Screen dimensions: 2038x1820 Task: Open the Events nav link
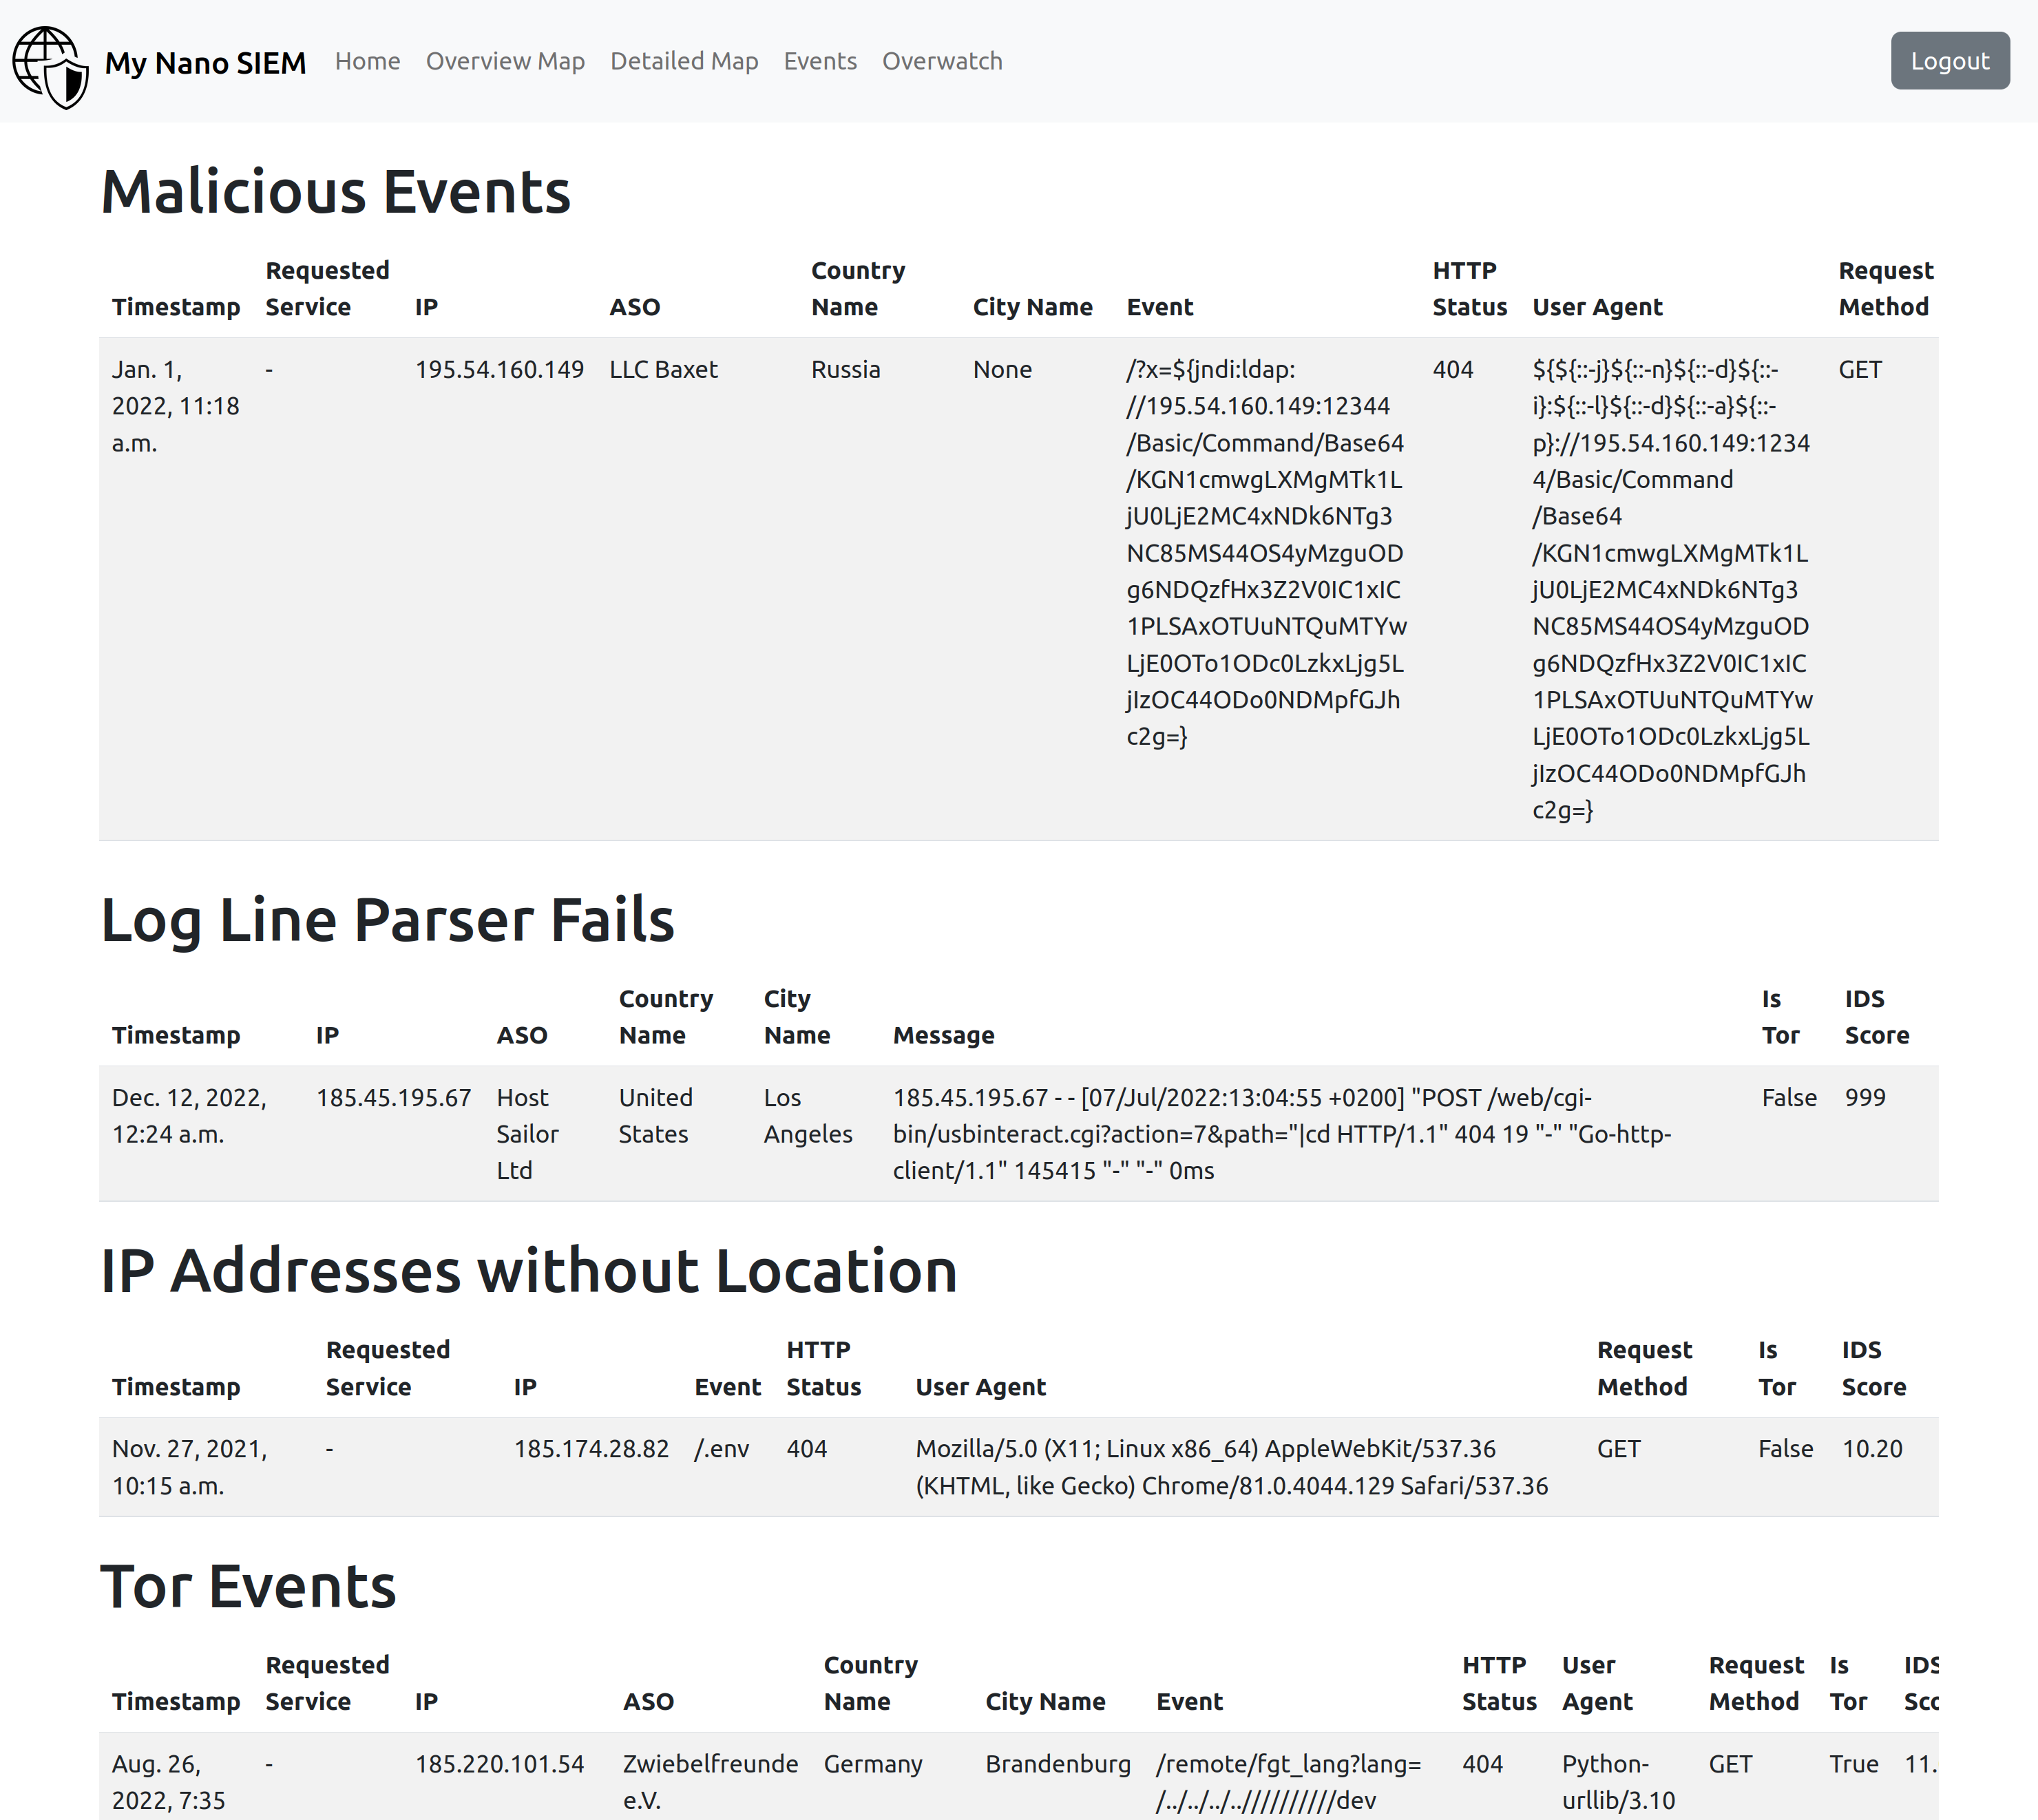click(820, 61)
